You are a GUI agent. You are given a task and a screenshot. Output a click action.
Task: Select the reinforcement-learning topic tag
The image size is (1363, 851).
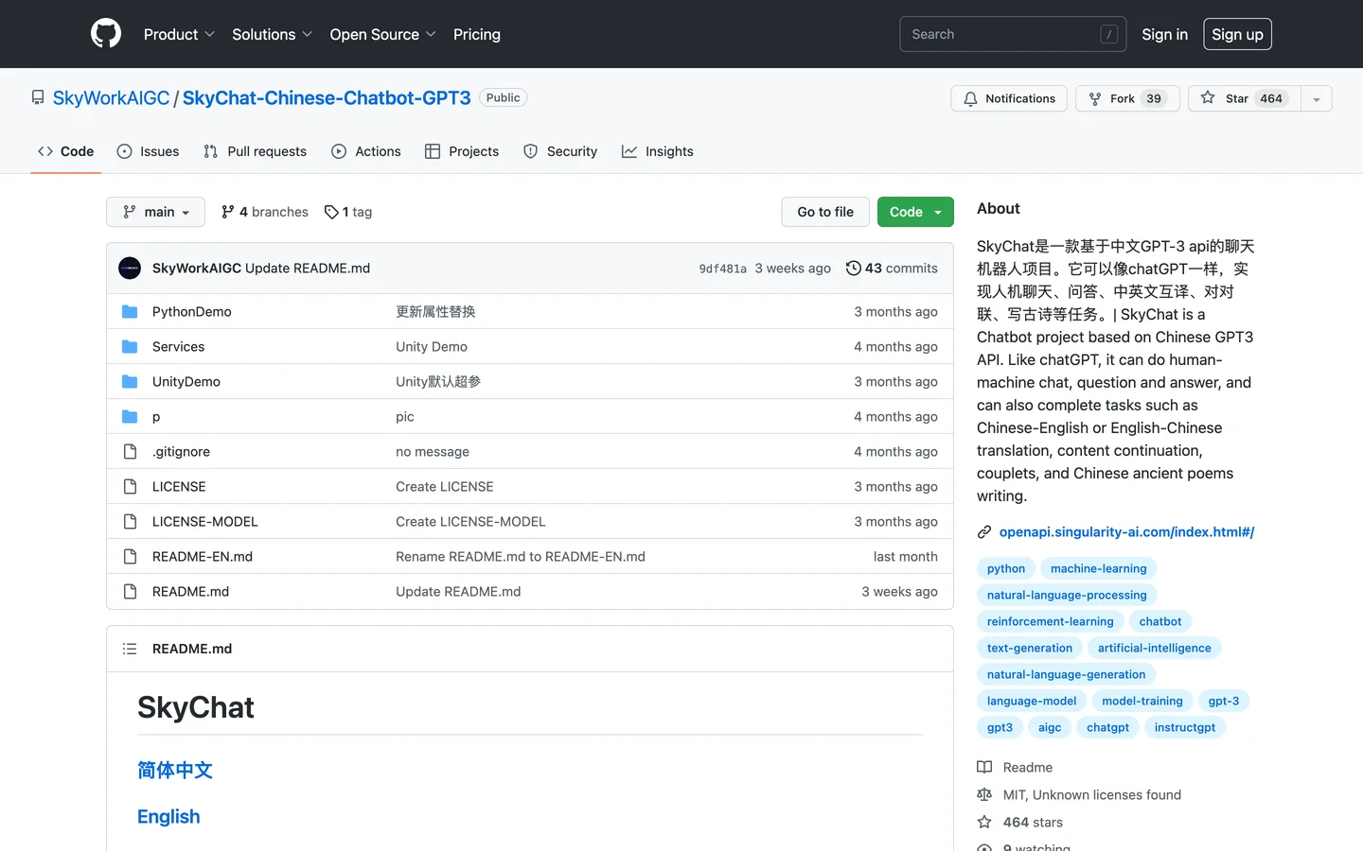(x=1051, y=621)
